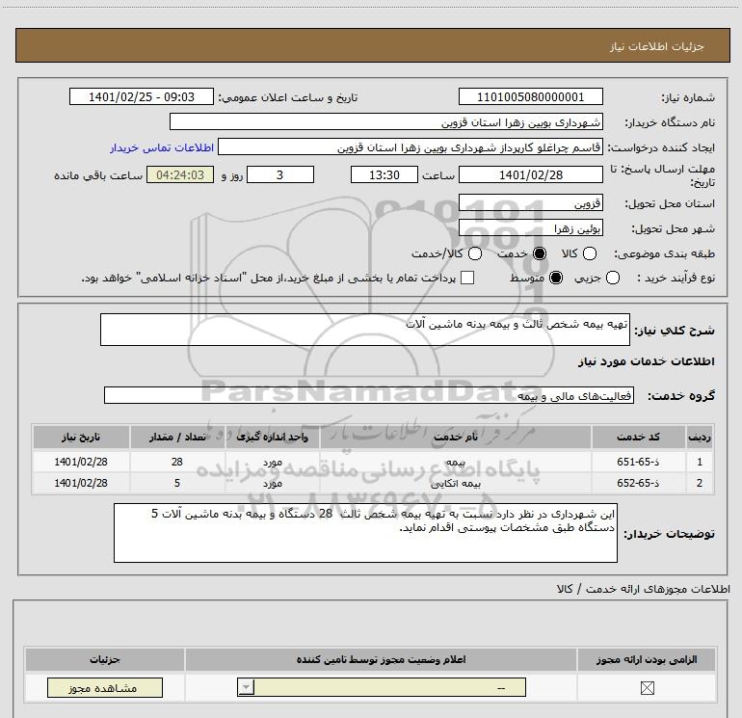Click the بیمه اتکایی service name cell
The image size is (742, 718).
[x=456, y=483]
